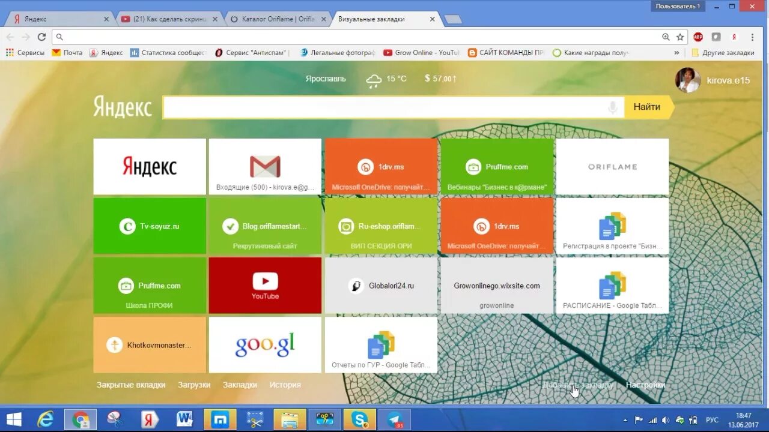
Task: Open the YouTube tile
Action: click(265, 286)
